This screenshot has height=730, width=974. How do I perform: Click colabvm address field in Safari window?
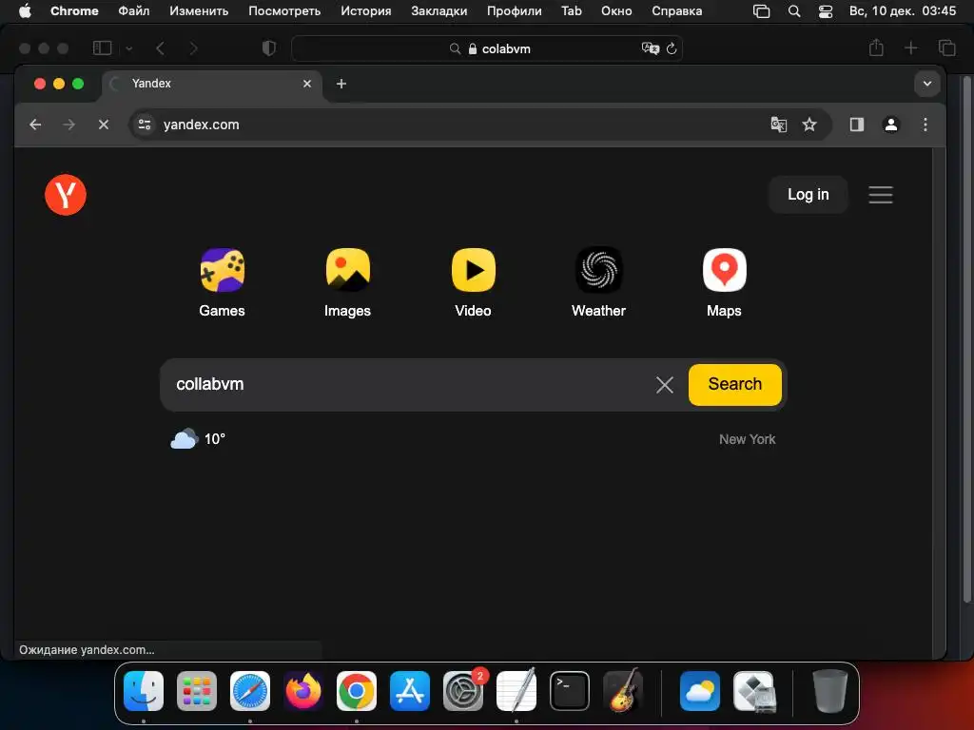click(487, 48)
